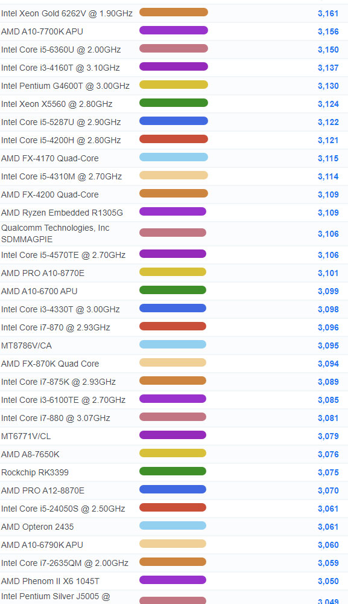Click the score 3,115
Image resolution: width=348 pixels, height=604 pixels.
coord(328,158)
